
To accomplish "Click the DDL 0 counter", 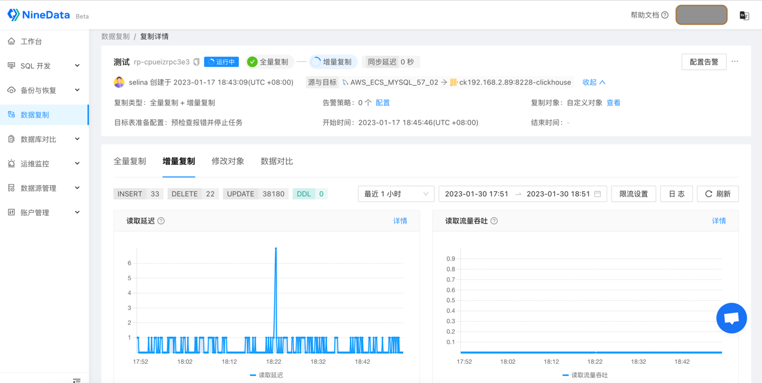I will (x=310, y=194).
